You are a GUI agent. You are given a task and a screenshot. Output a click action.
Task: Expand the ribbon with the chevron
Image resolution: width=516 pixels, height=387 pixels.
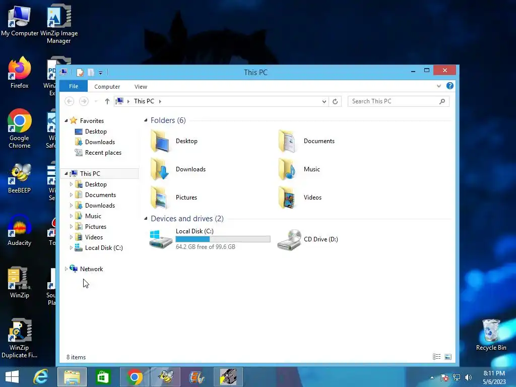coord(439,86)
